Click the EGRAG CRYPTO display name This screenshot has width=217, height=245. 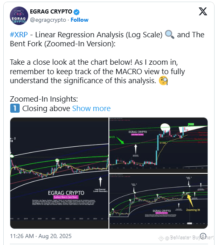pos(51,11)
